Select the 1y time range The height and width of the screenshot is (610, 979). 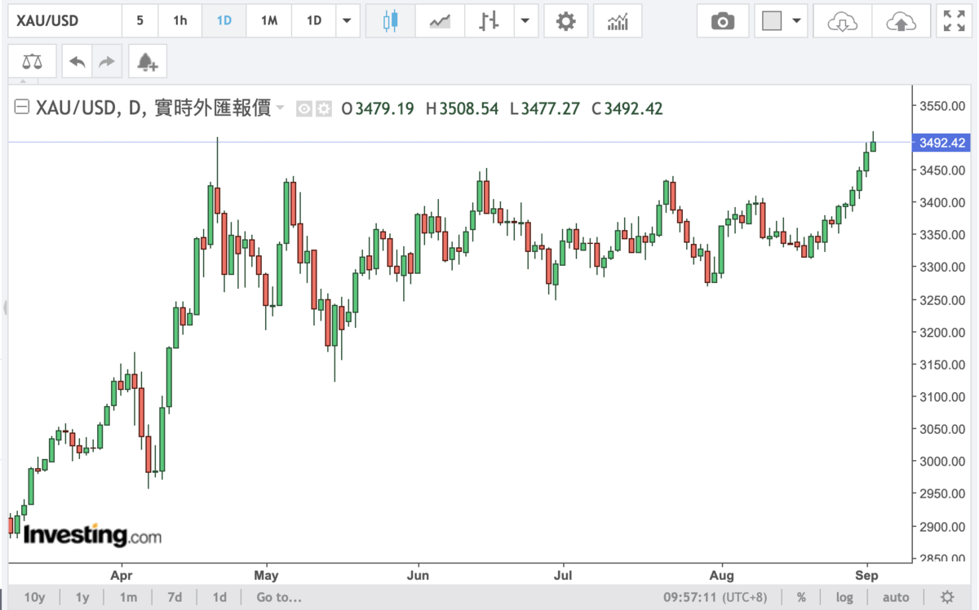pos(82,597)
